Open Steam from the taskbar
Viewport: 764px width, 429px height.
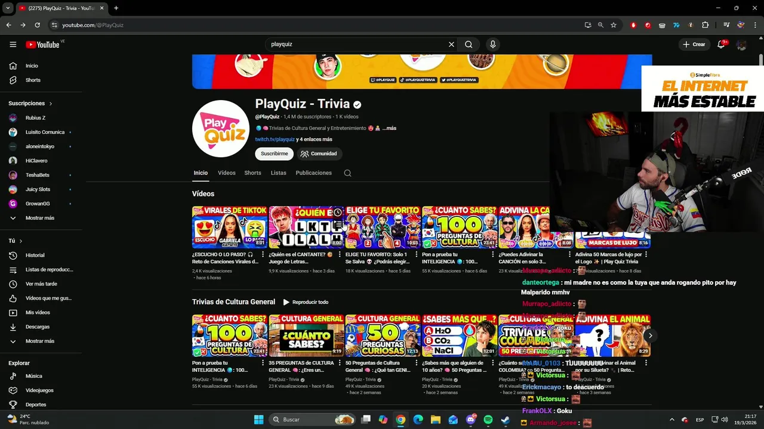click(x=506, y=419)
